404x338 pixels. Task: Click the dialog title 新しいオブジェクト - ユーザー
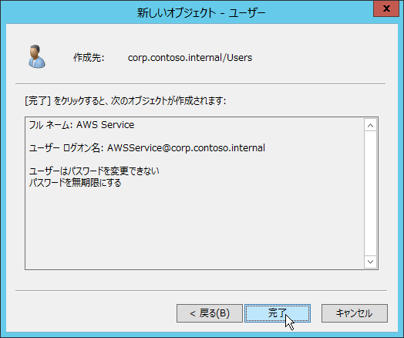tap(201, 12)
